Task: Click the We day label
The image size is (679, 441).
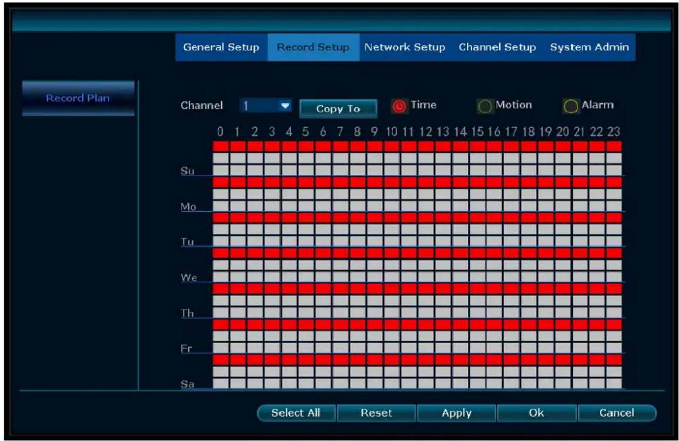Action: coord(188,277)
